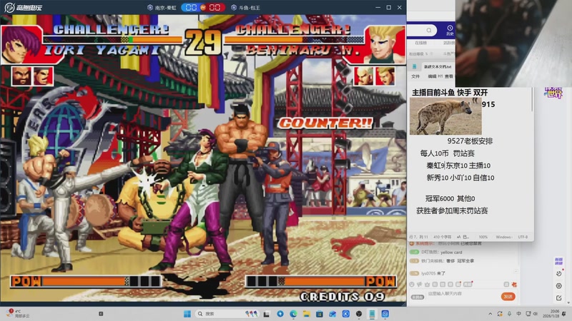This screenshot has width=572, height=321.
Task: Click the UTF-8 encoding in status bar
Action: pyautogui.click(x=523, y=237)
